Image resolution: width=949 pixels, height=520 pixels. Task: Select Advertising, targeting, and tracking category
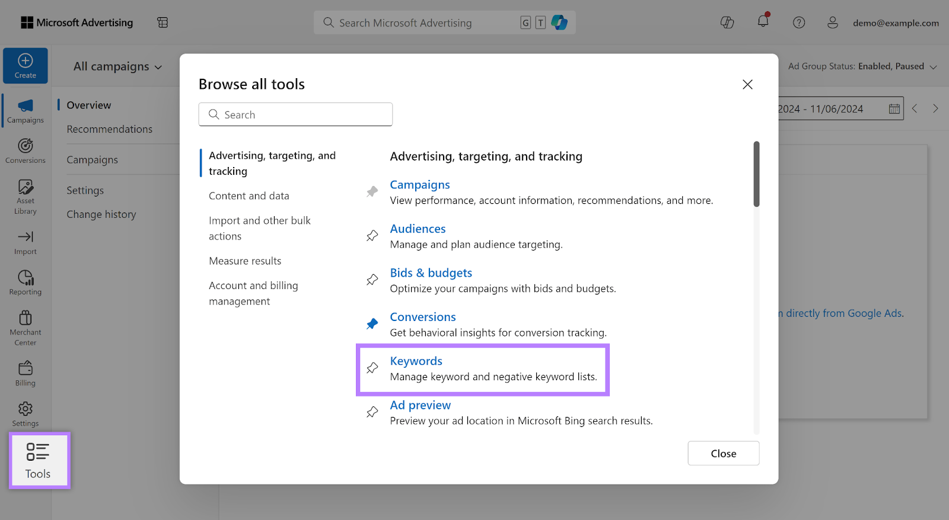tap(272, 163)
